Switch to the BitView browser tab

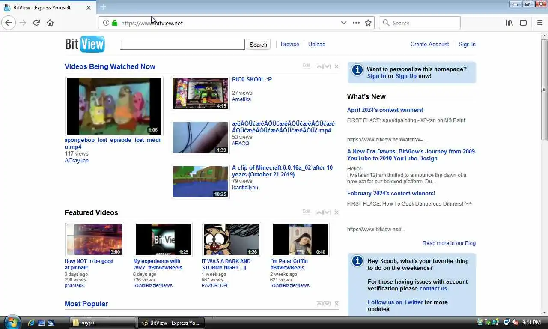coord(48,7)
